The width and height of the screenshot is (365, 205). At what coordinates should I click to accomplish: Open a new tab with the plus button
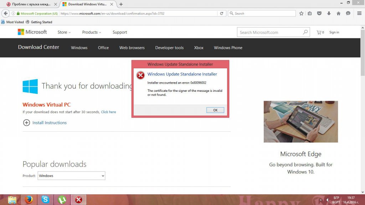tap(121, 4)
